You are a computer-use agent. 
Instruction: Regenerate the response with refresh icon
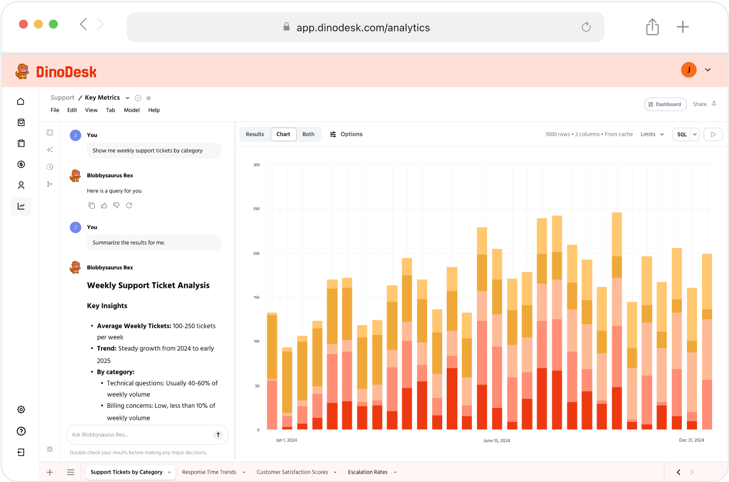[x=129, y=205]
